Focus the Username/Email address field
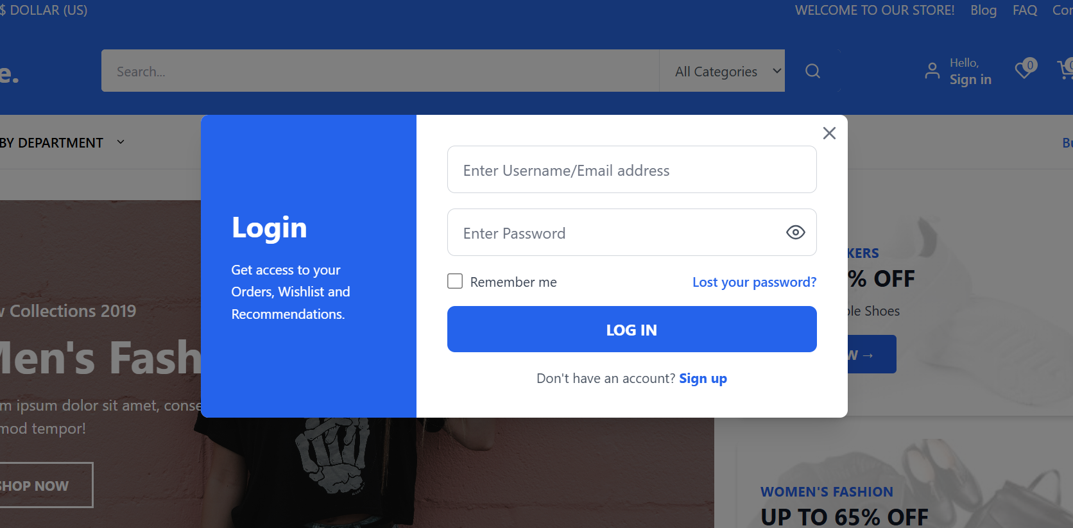Image resolution: width=1073 pixels, height=528 pixels. click(x=631, y=170)
